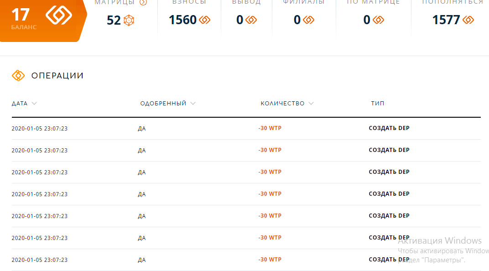Click the second row СОЗДАТЬ DEP type
Viewport: 489px width, 271px height.
pyautogui.click(x=389, y=150)
